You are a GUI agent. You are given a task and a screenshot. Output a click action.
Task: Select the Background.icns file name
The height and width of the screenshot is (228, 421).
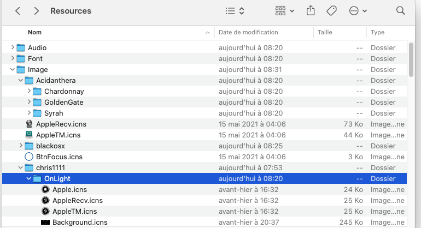(80, 223)
